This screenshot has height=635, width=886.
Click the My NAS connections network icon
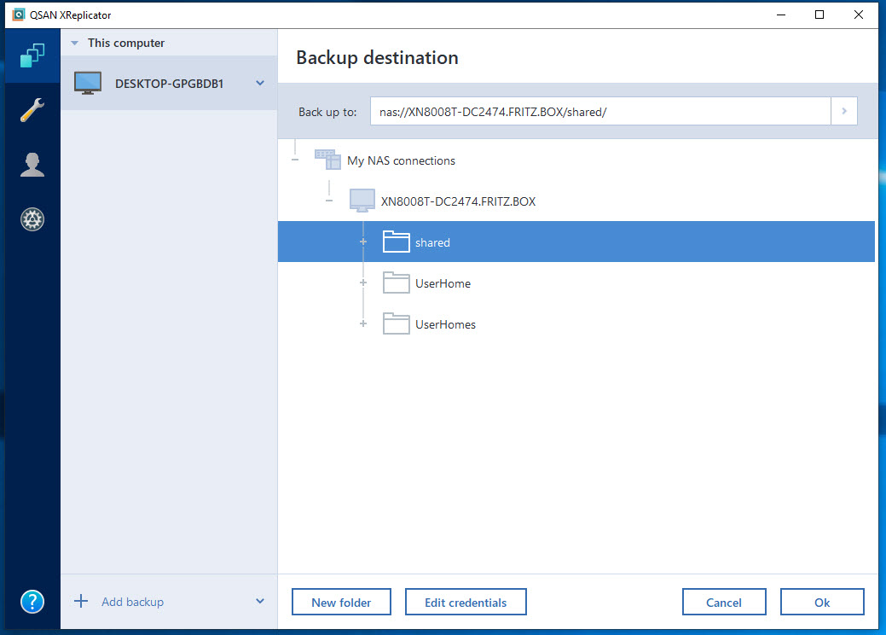tap(327, 160)
